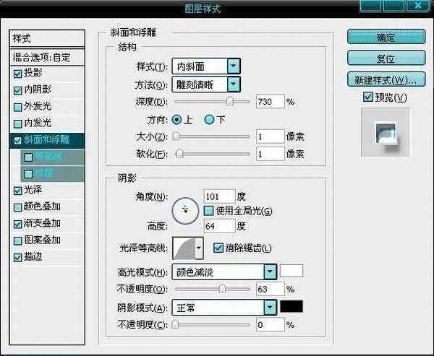
Task: Open the white highlight color swatch
Action: click(292, 272)
